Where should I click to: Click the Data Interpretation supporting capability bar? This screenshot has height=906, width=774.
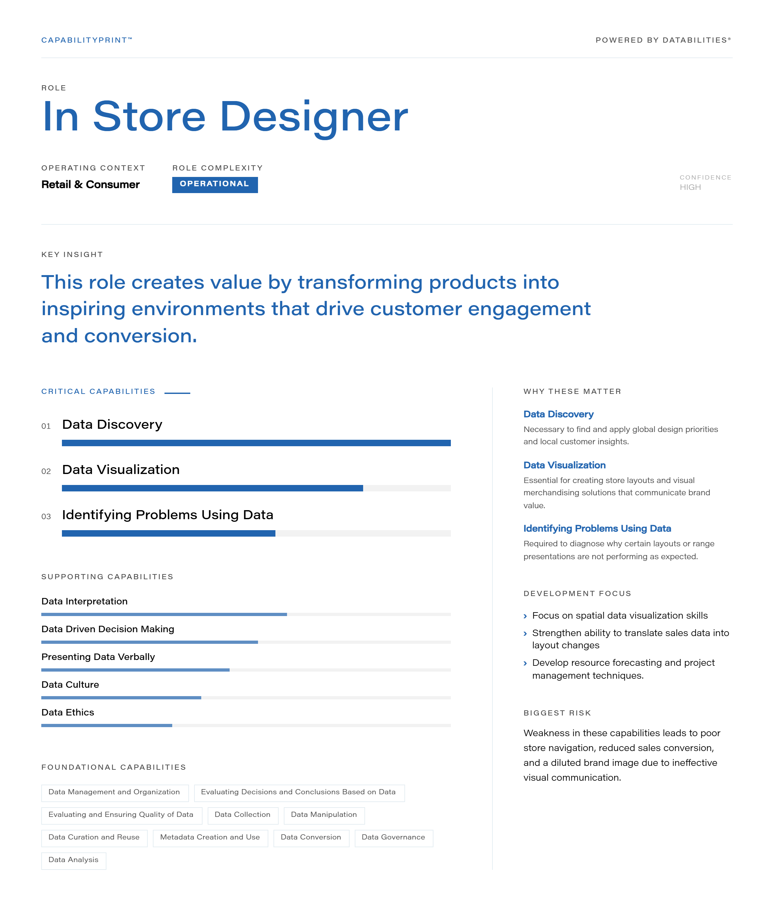coord(246,614)
